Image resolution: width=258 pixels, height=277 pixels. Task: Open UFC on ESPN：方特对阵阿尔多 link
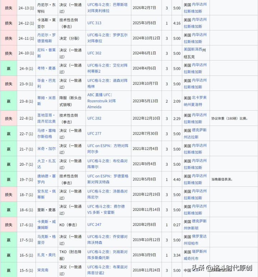click(x=108, y=149)
